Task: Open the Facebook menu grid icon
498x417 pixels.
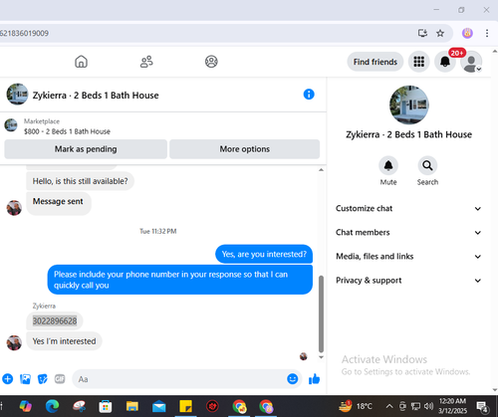Action: pyautogui.click(x=418, y=62)
